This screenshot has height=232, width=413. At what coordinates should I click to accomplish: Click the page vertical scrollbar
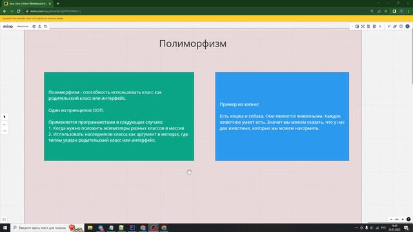412,57
